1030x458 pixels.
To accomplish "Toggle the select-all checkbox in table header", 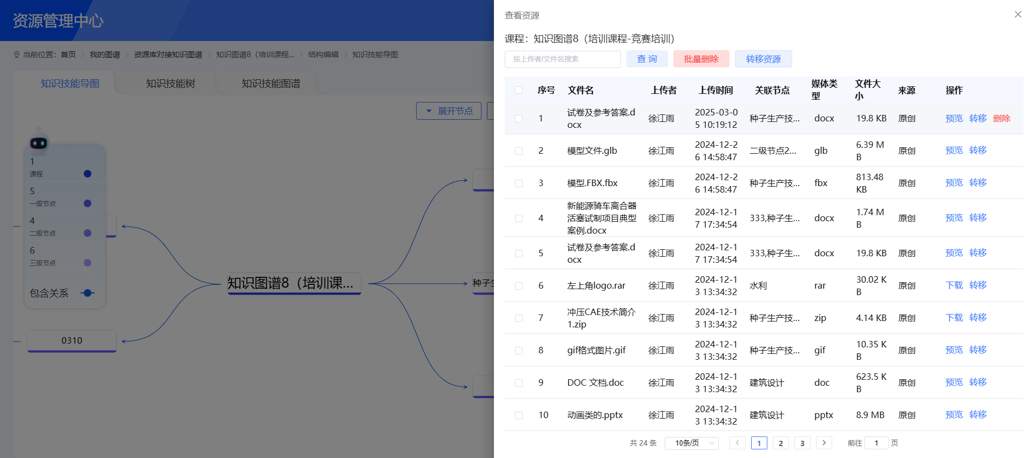I will [x=519, y=90].
